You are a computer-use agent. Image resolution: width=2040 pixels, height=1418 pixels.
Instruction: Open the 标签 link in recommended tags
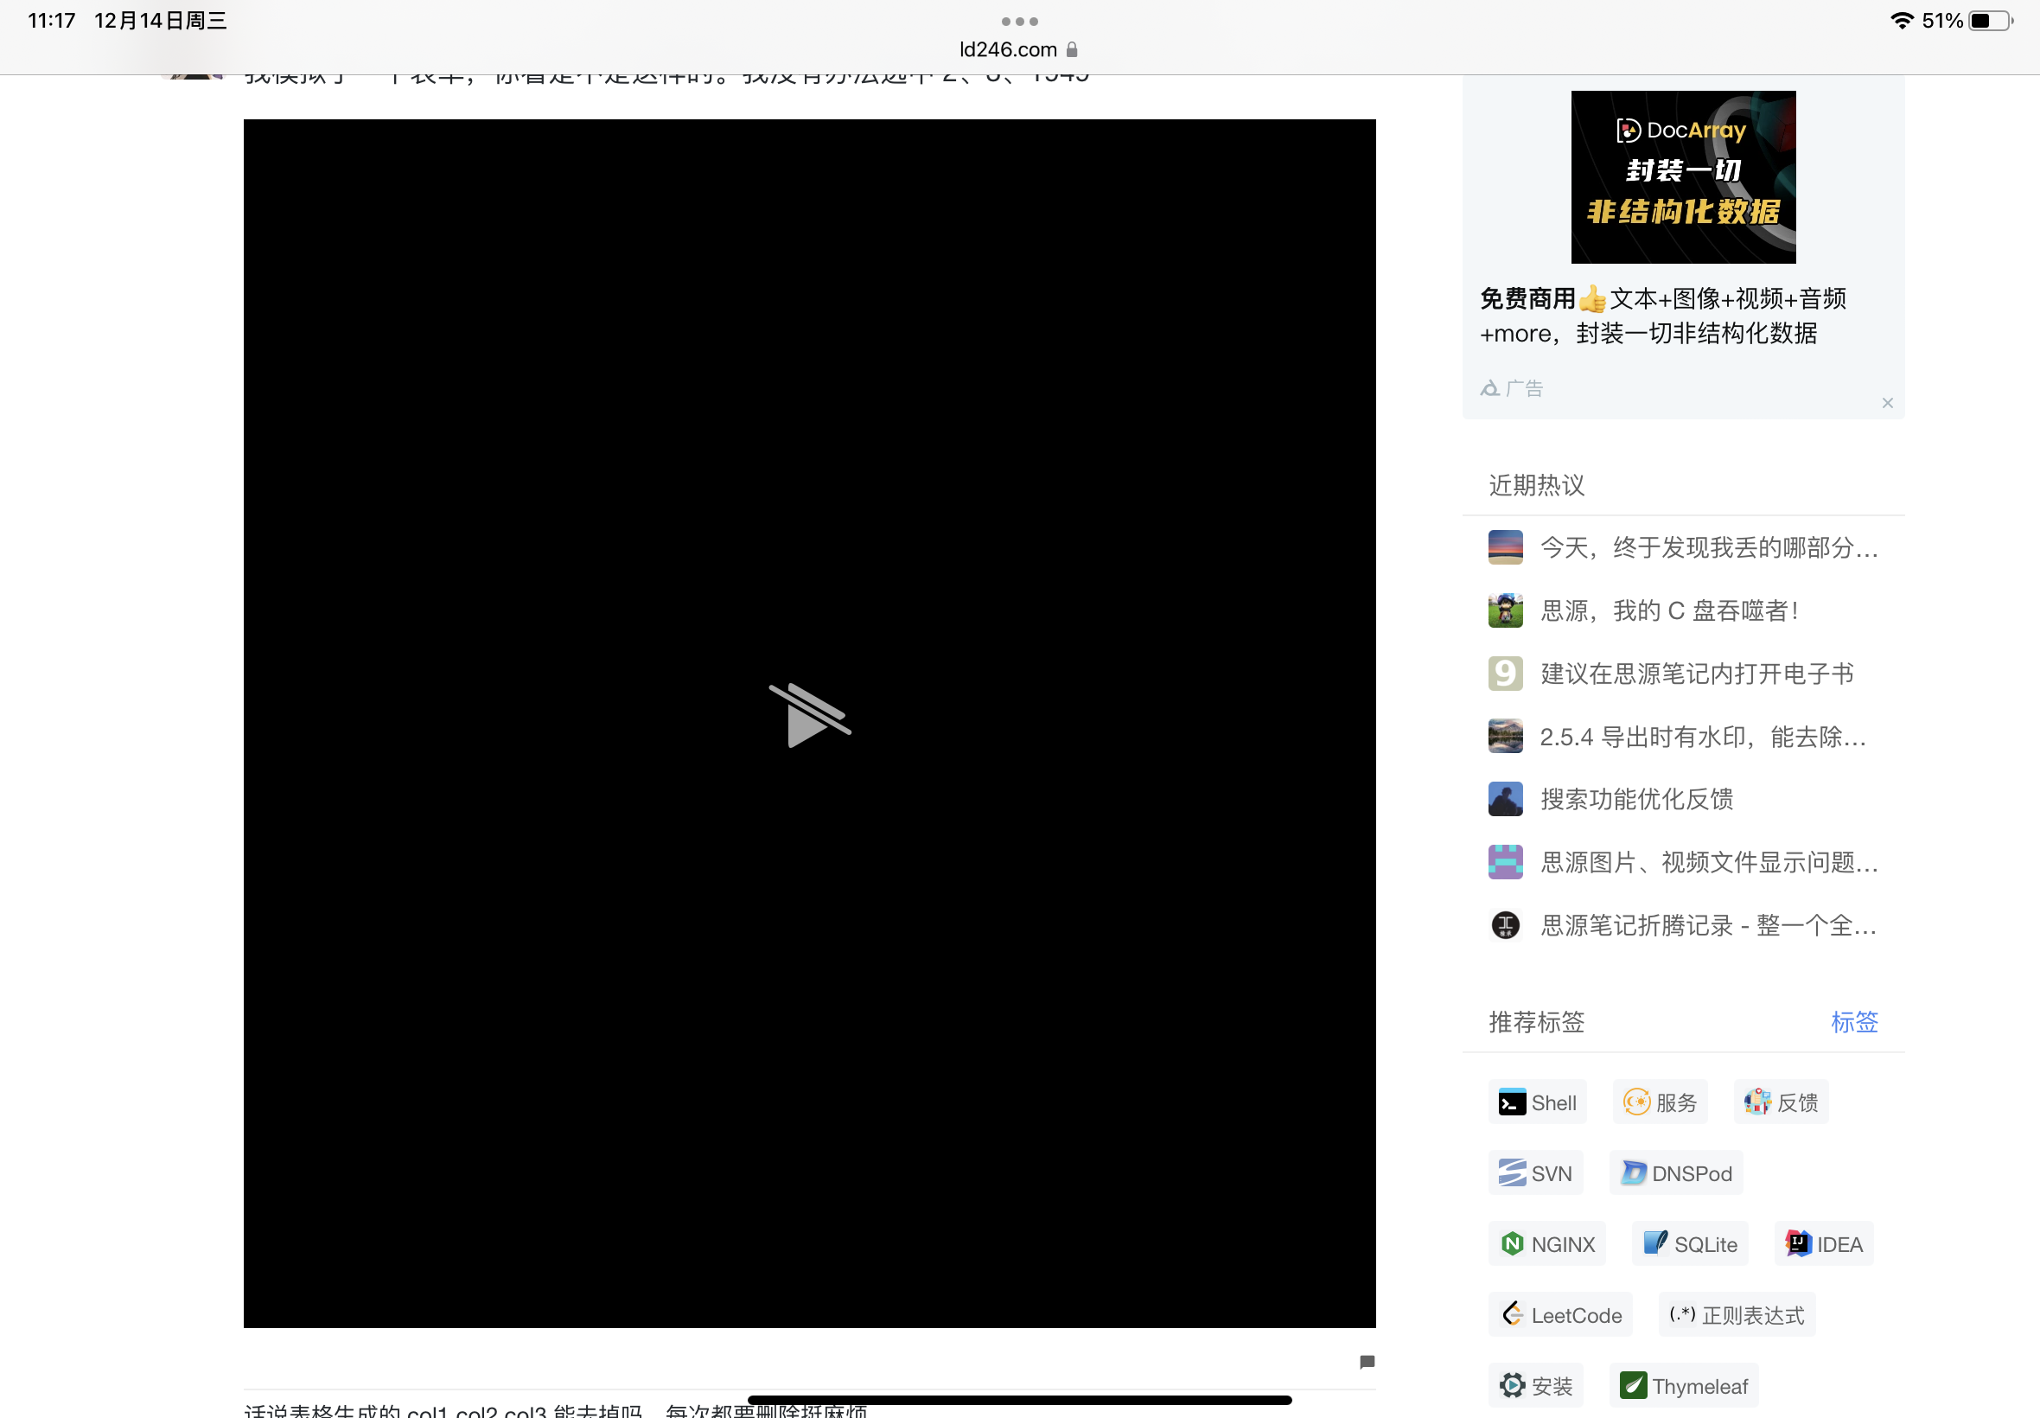1855,1023
